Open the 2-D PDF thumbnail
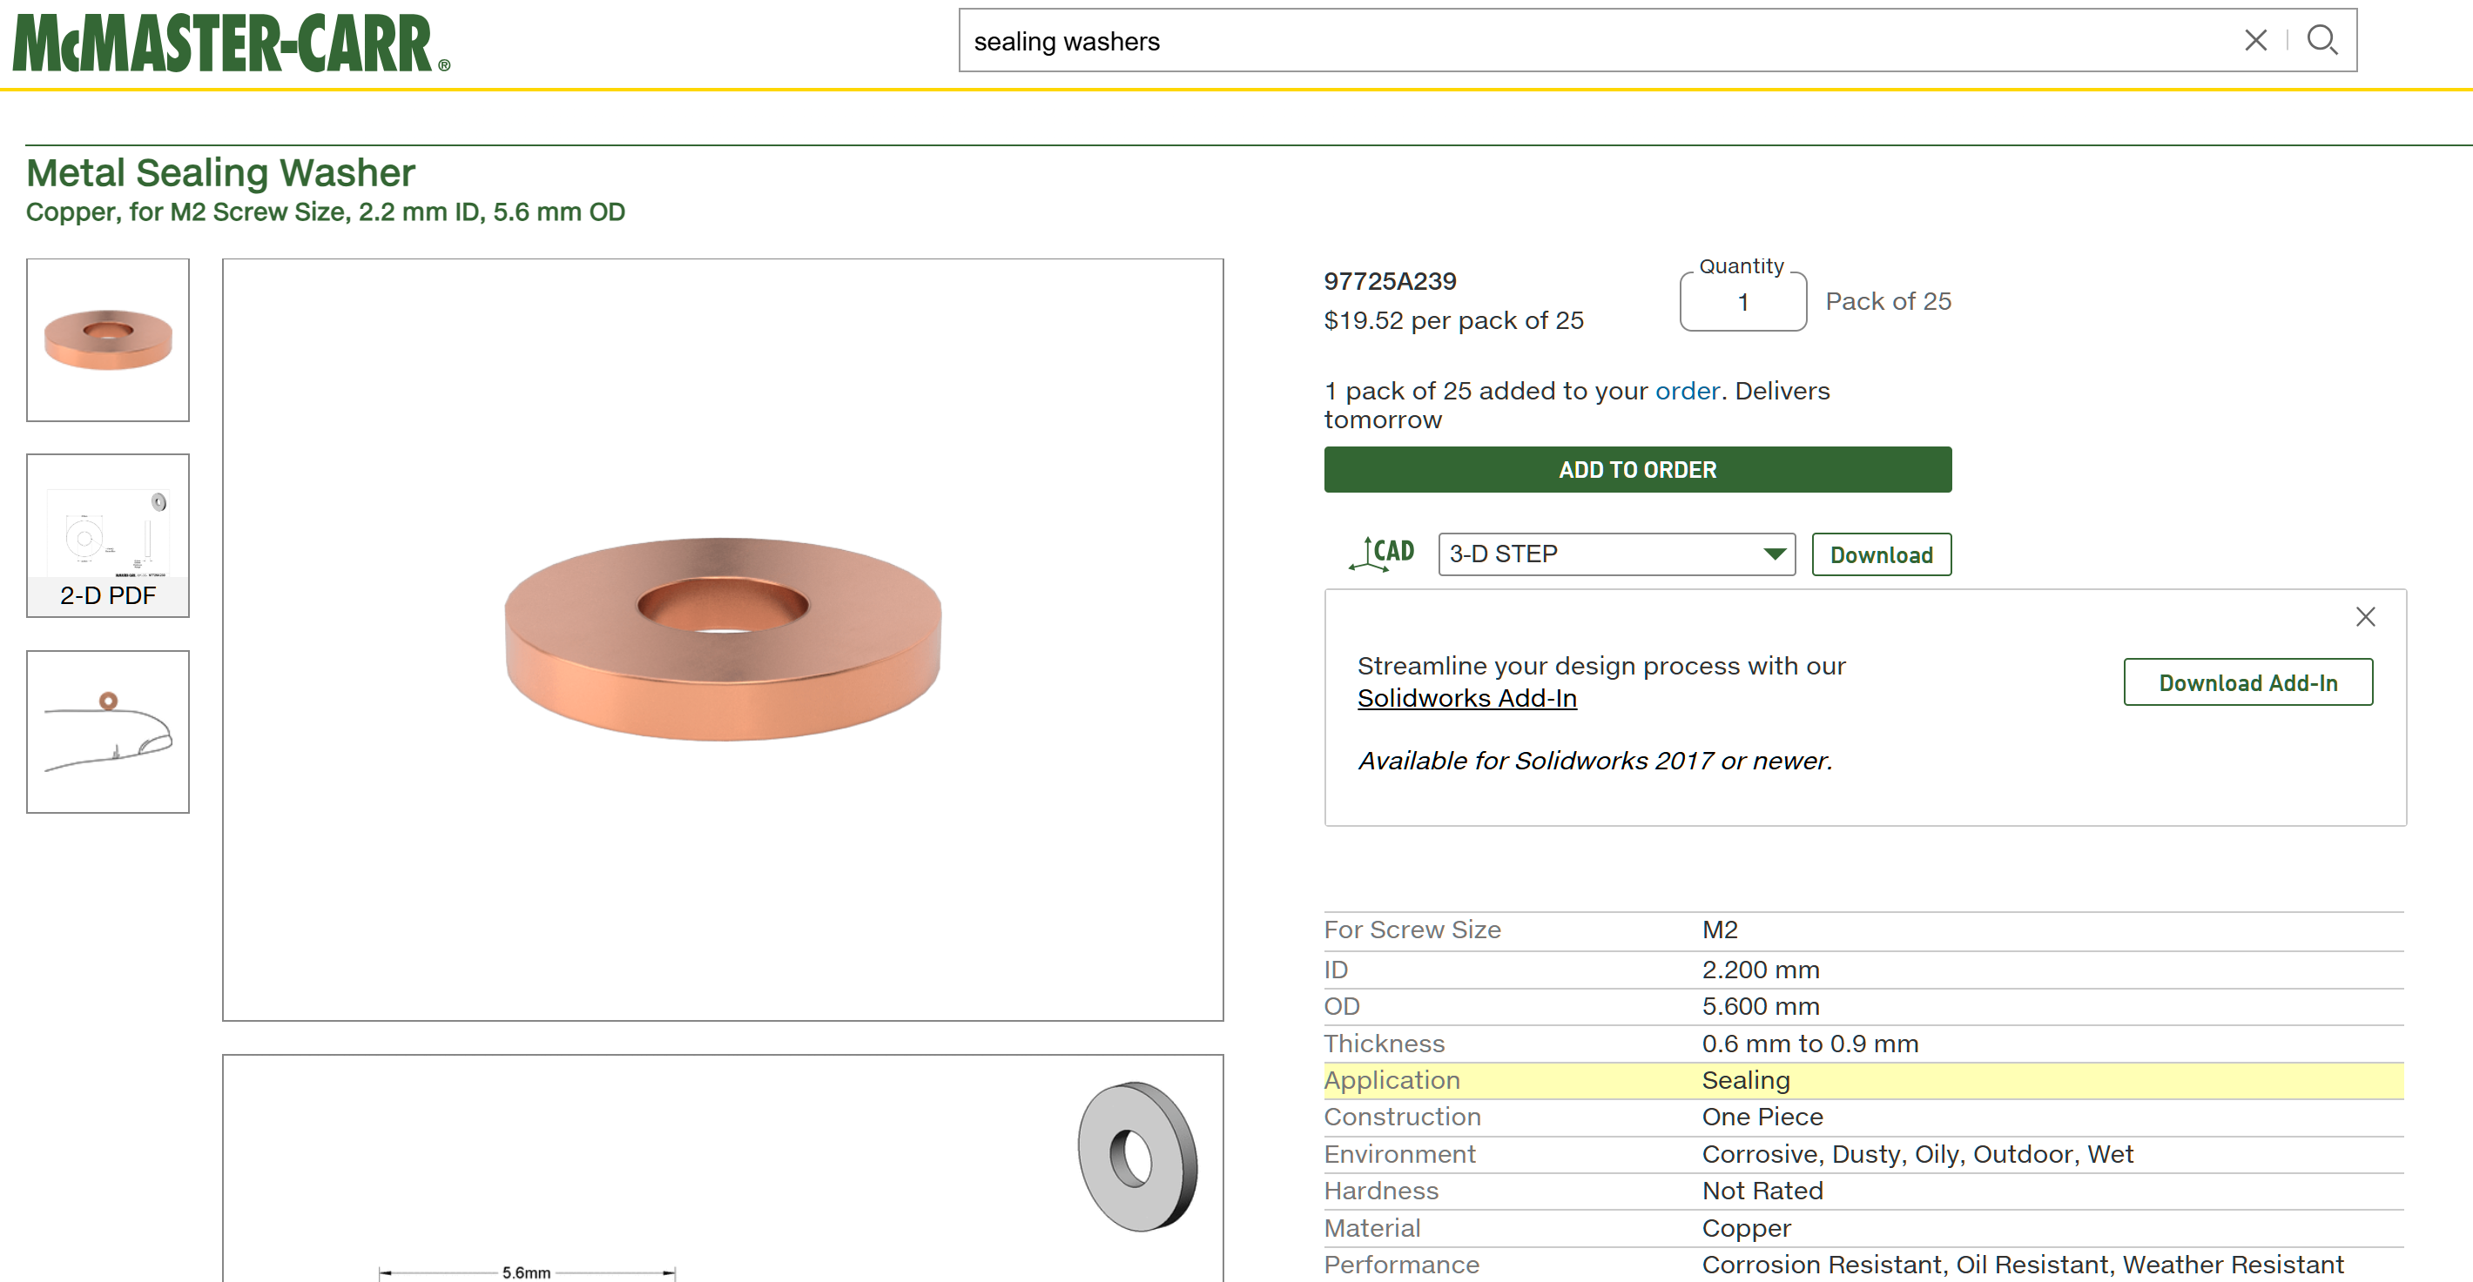The height and width of the screenshot is (1282, 2473). (109, 535)
